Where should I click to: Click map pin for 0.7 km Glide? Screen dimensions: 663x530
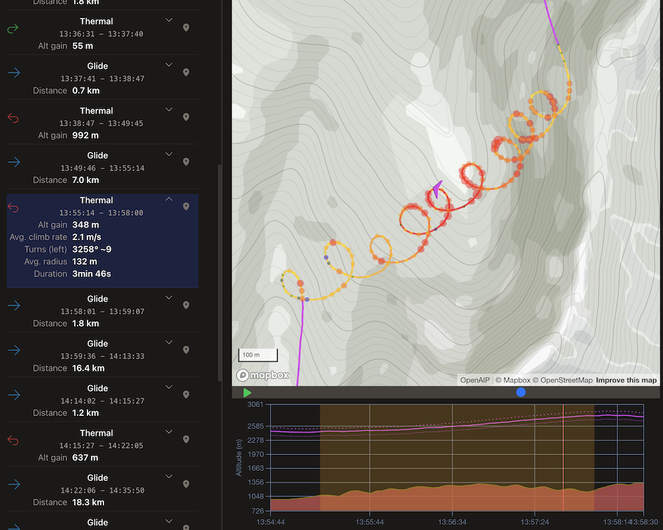click(x=186, y=72)
